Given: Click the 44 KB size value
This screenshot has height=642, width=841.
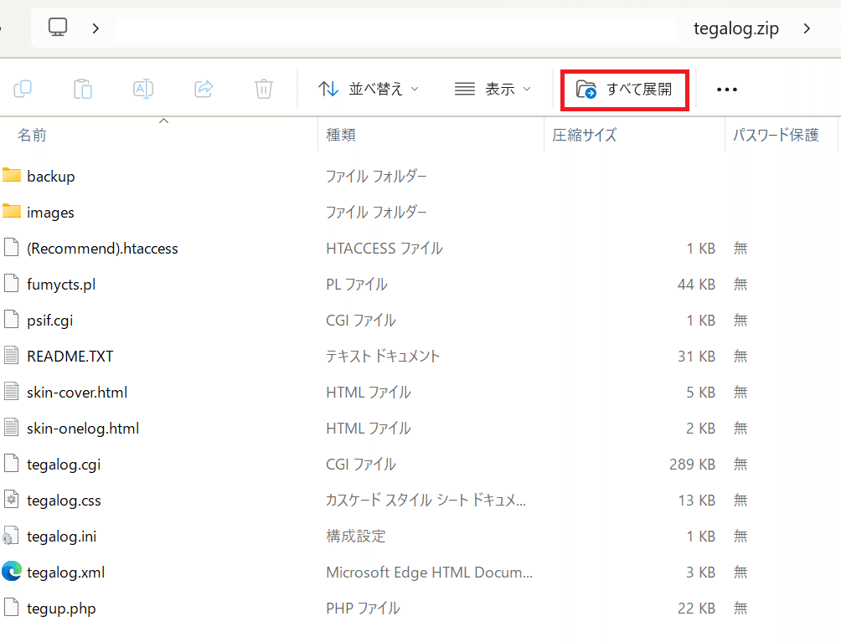Looking at the screenshot, I should click(696, 284).
